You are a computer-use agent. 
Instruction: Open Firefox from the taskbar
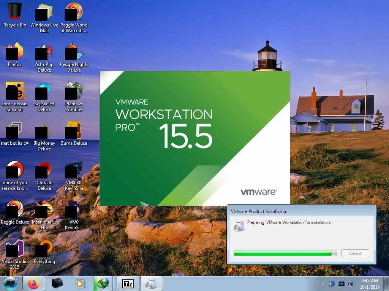(x=34, y=283)
